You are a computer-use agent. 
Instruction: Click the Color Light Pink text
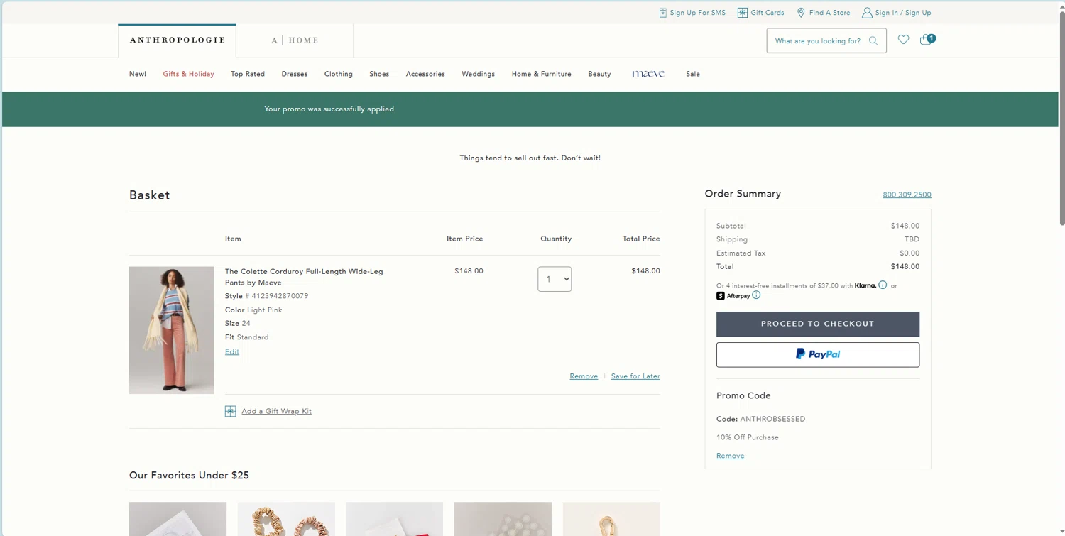point(253,310)
